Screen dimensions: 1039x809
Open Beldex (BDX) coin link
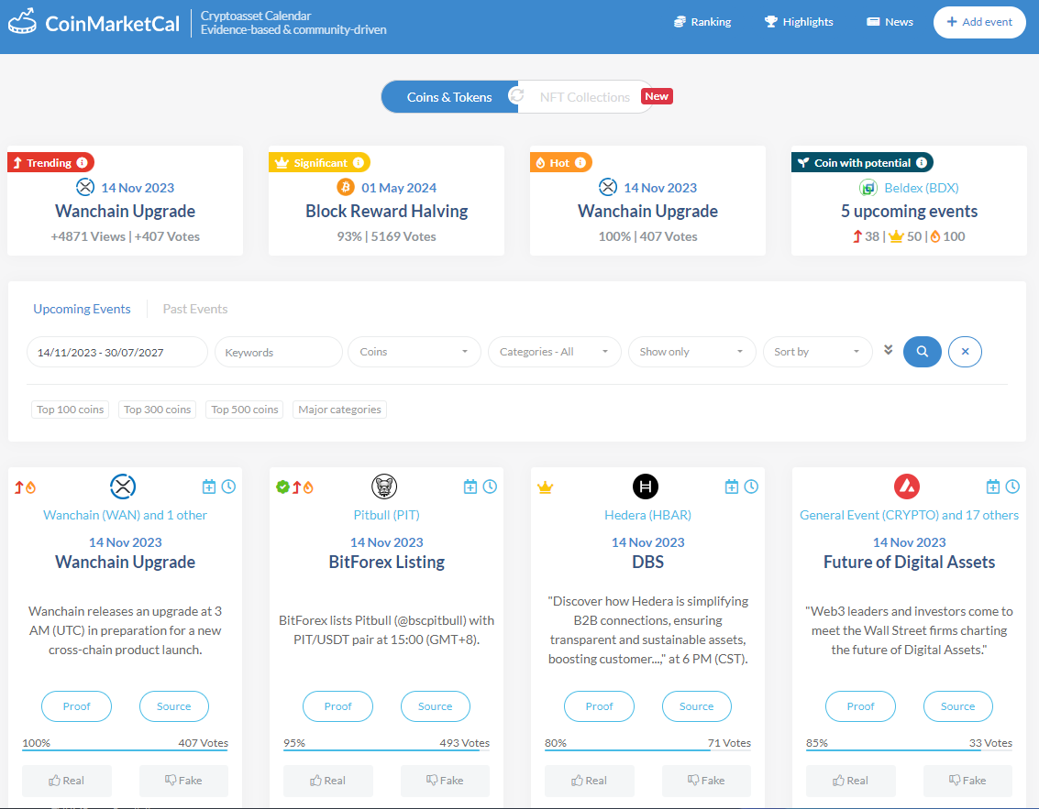coord(921,188)
